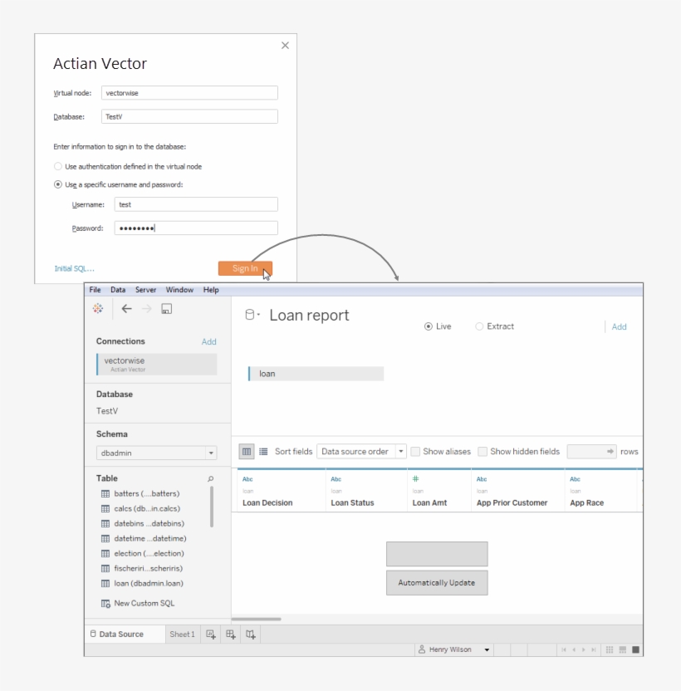Click the New Dashboard tab icon
681x691 pixels.
[230, 635]
